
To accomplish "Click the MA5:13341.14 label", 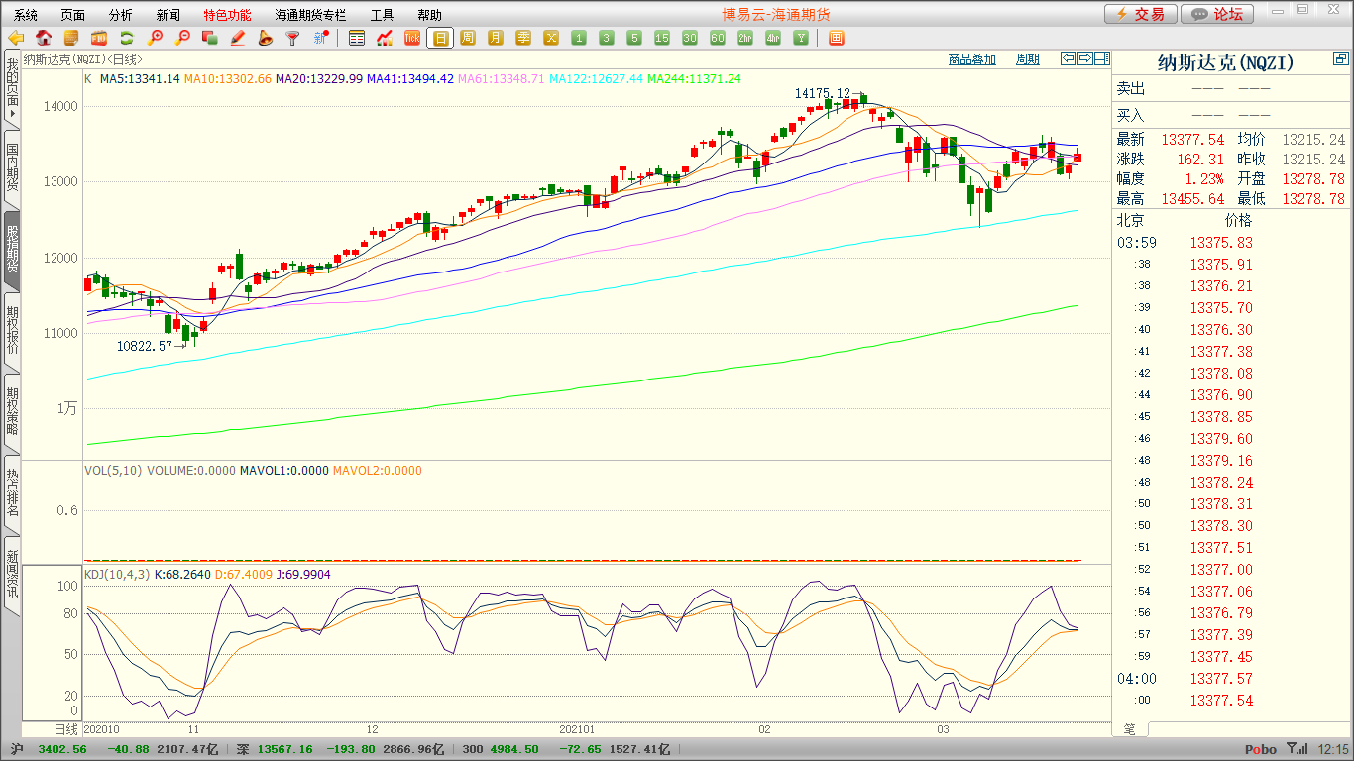I will coord(140,78).
